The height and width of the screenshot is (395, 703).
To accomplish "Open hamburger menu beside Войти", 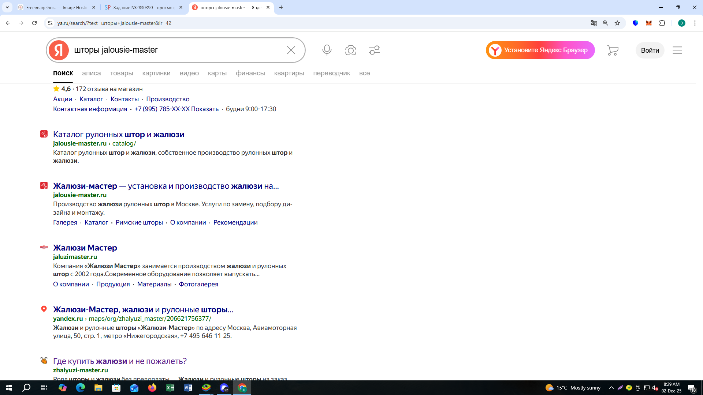I will click(x=677, y=50).
